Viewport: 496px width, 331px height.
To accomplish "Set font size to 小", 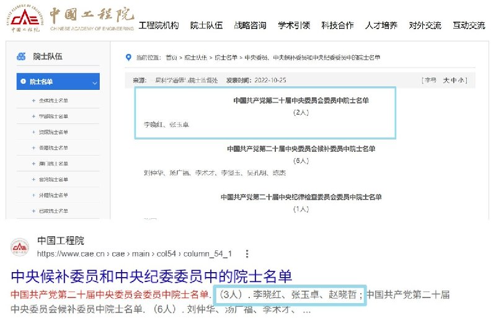I will 461,81.
